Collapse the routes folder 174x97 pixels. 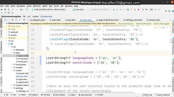pos(11,70)
